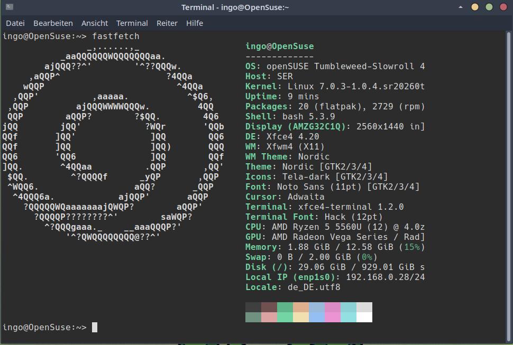Image resolution: width=513 pixels, height=345 pixels.
Task: Click the dark gray color block, top row
Action: click(253, 307)
